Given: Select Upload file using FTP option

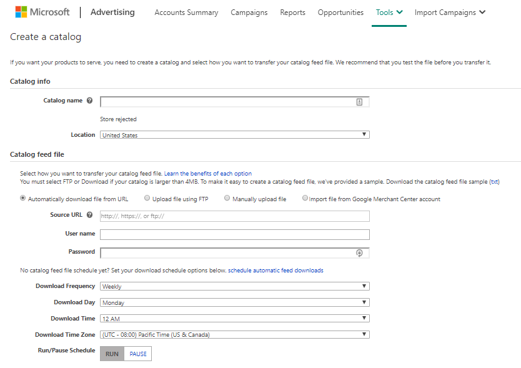Looking at the screenshot, I should [x=147, y=199].
